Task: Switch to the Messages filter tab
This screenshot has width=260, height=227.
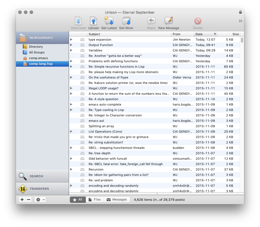Action: coord(117,200)
